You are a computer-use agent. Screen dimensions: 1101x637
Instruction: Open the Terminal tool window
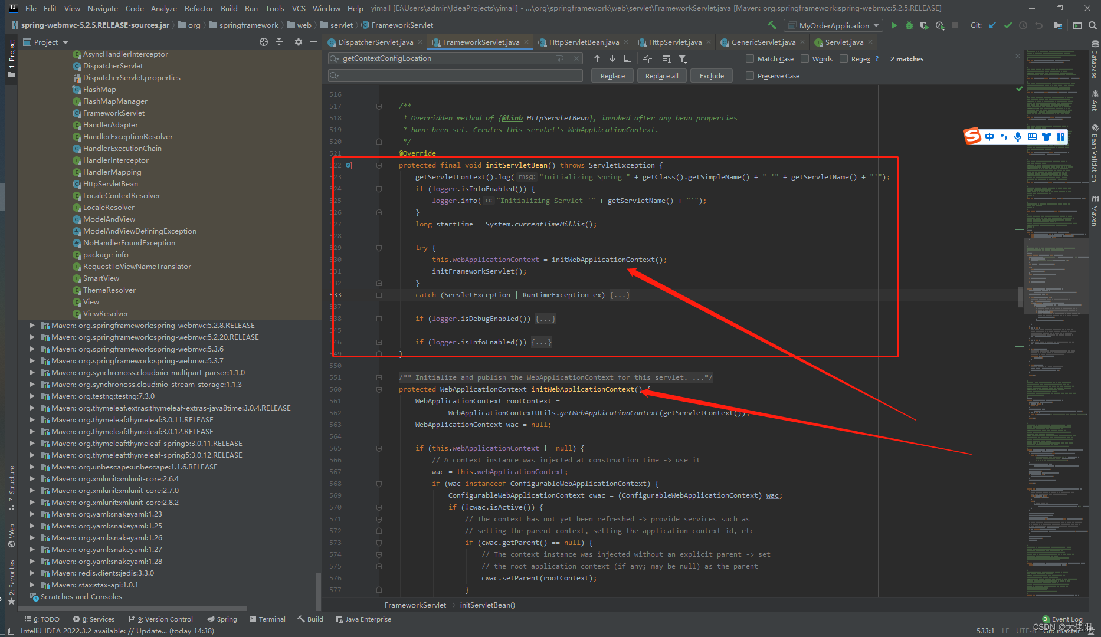pos(267,619)
